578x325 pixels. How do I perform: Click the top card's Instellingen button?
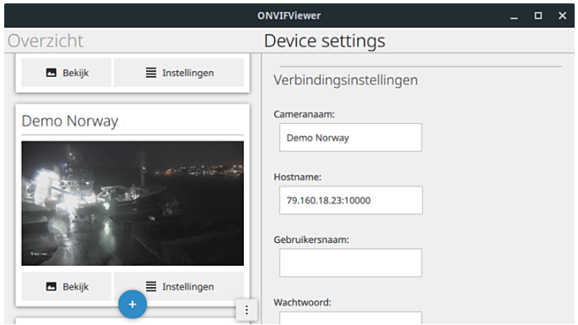click(x=179, y=73)
